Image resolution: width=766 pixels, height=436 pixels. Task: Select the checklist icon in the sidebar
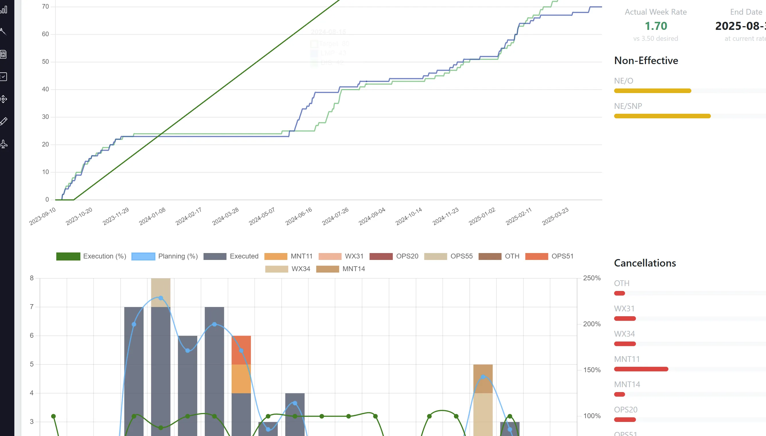(4, 77)
